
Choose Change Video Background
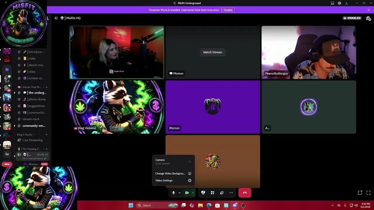173,174
